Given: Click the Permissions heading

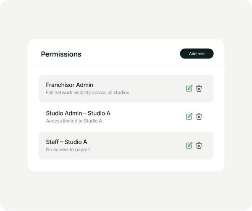Looking at the screenshot, I should click(x=61, y=54).
